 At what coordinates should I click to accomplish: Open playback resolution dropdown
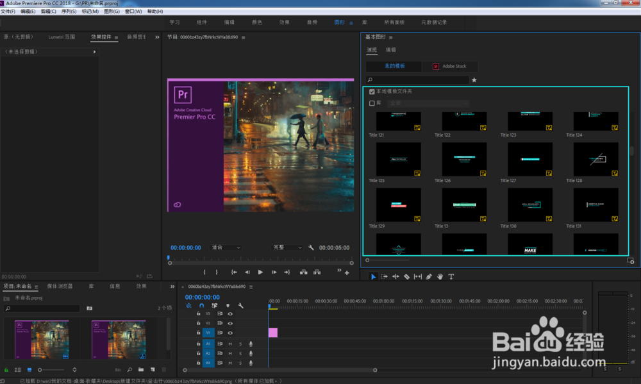(288, 247)
